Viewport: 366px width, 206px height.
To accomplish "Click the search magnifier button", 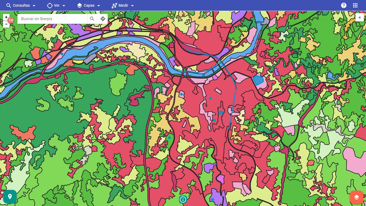I will pyautogui.click(x=92, y=19).
